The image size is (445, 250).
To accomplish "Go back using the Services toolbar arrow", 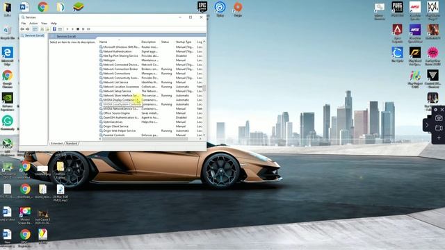I will pos(22,29).
